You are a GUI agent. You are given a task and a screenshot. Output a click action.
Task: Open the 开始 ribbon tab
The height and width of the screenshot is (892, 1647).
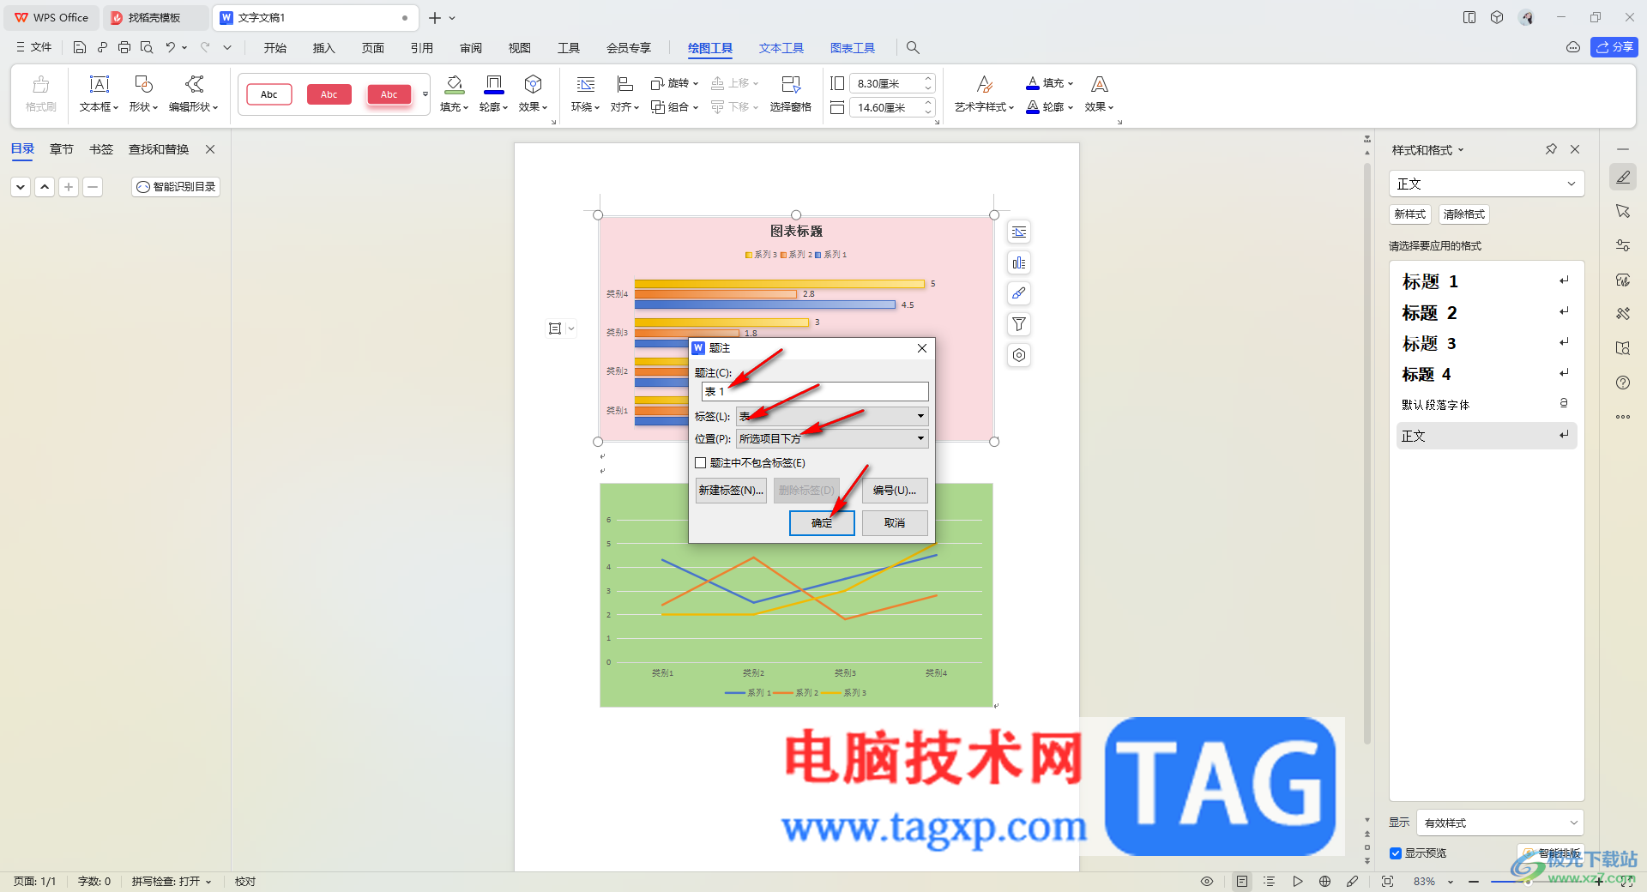click(275, 48)
